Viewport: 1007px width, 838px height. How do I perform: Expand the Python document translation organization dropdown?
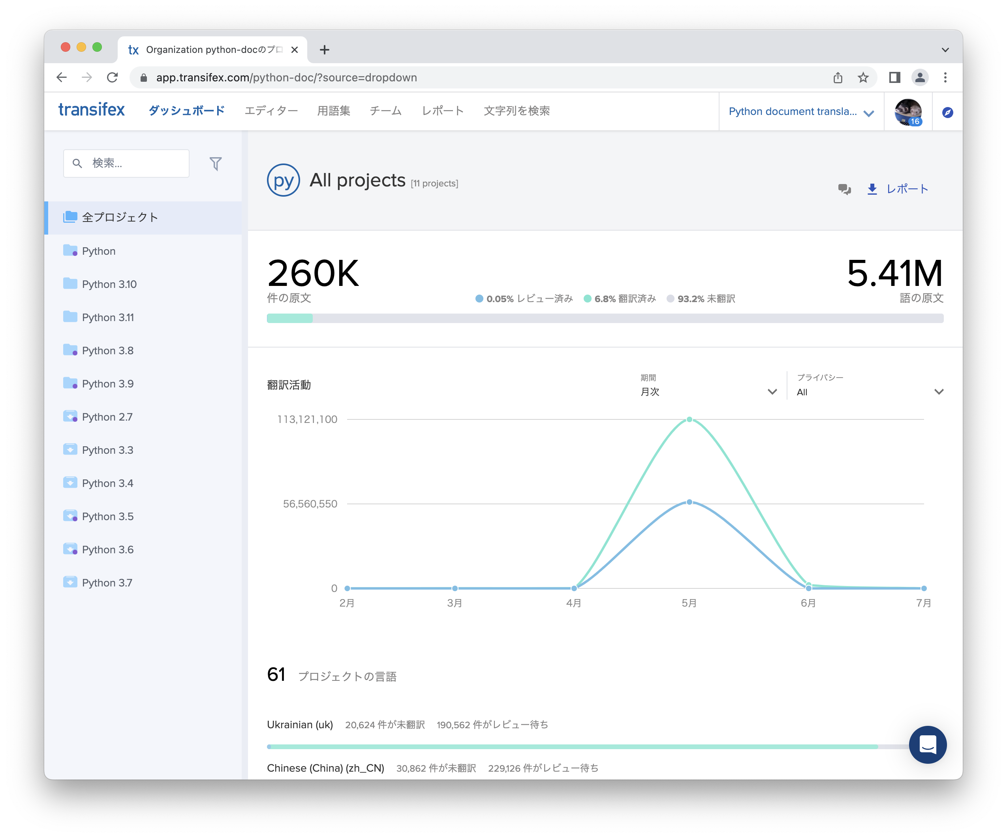pos(801,112)
